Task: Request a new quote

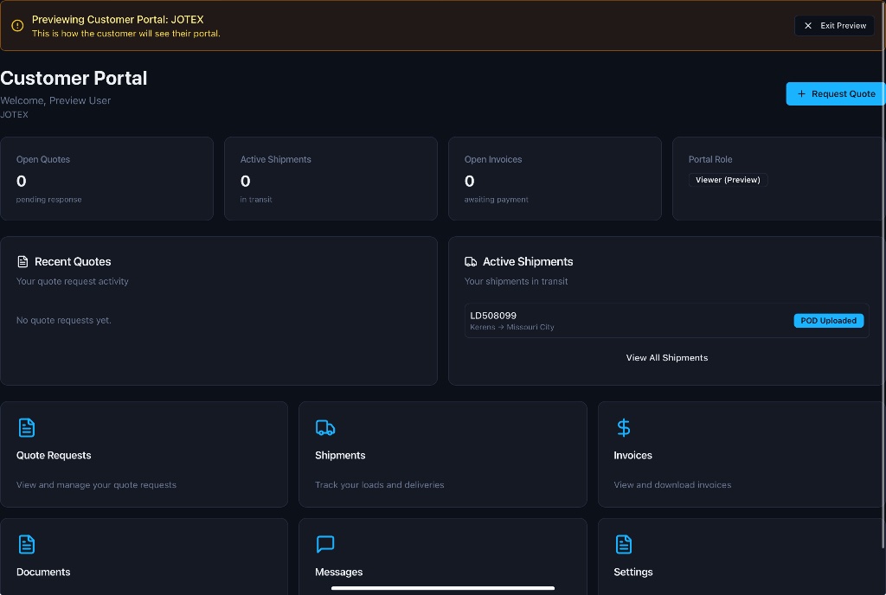Action: pos(835,93)
